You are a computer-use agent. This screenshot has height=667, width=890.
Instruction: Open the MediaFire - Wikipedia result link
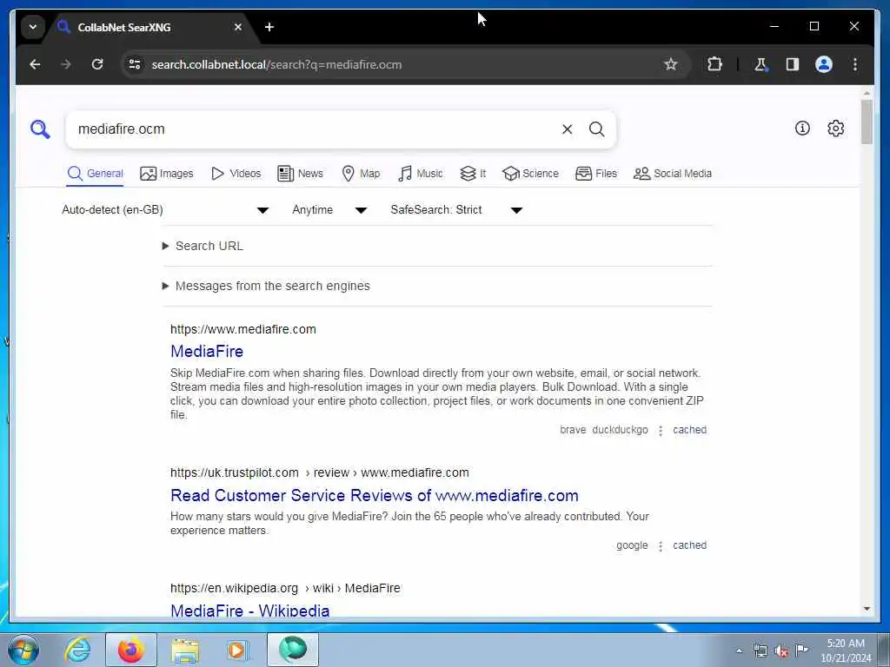point(249,610)
